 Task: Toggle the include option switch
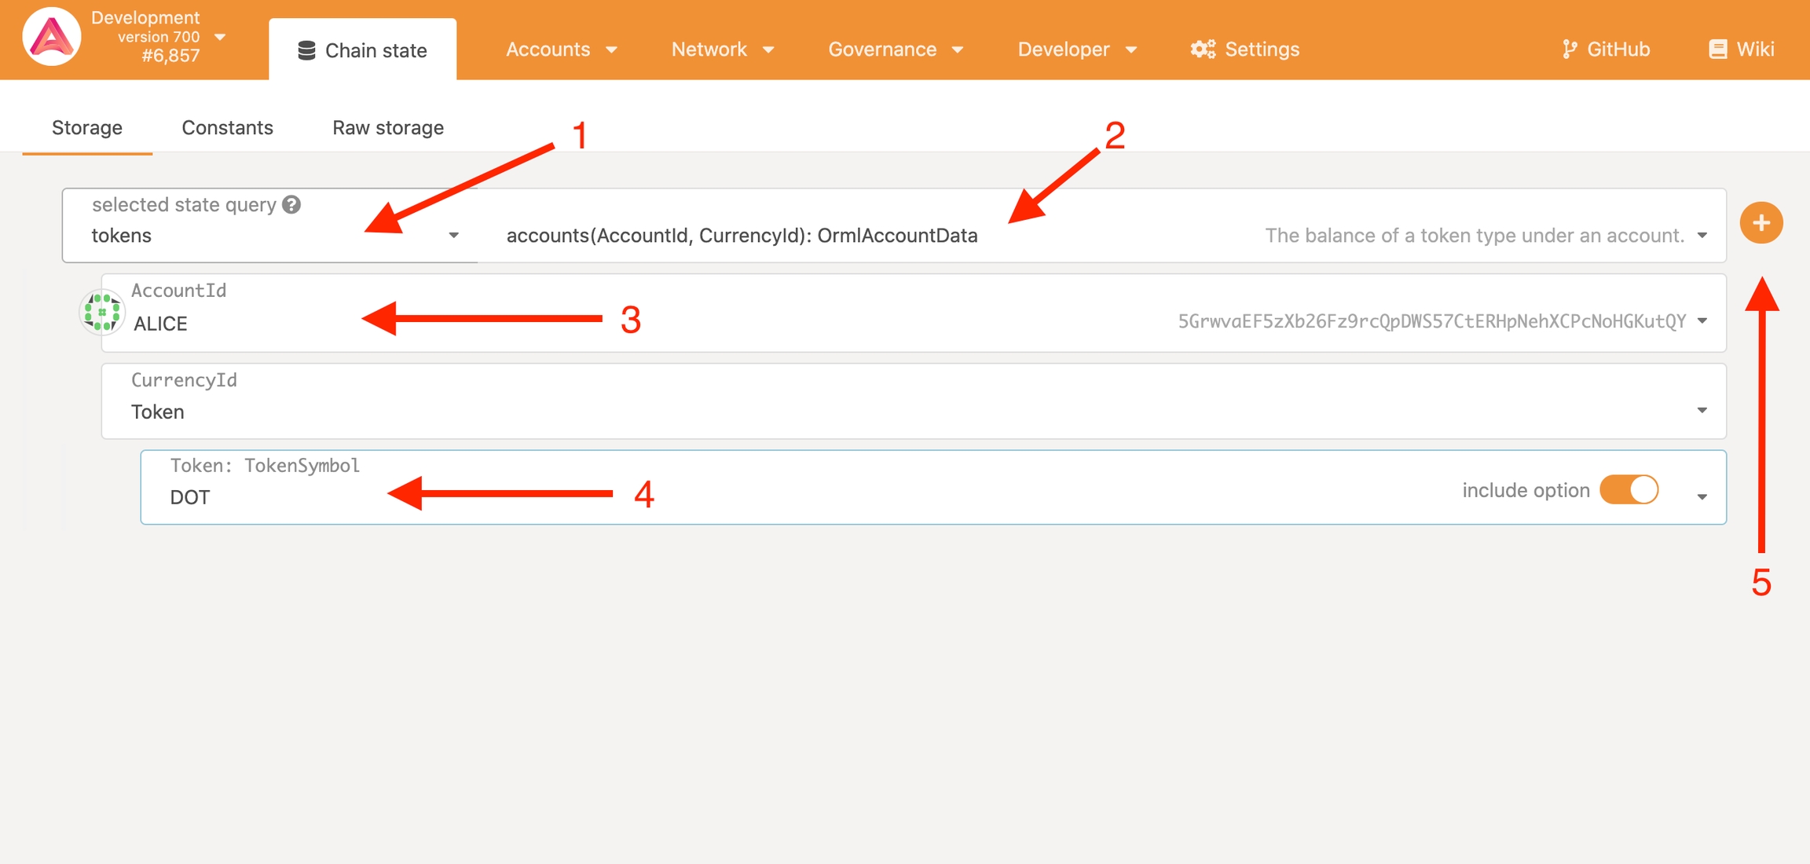pos(1629,490)
